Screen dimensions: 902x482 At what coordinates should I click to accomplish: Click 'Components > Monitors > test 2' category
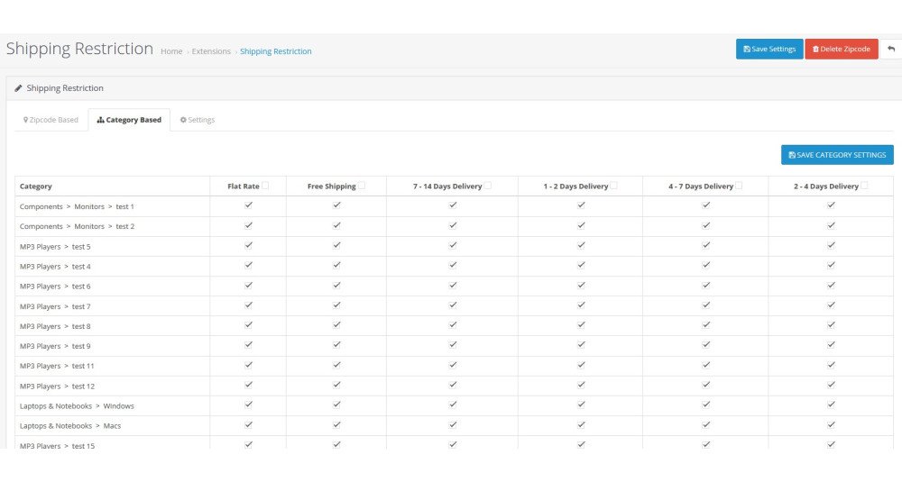click(x=77, y=226)
